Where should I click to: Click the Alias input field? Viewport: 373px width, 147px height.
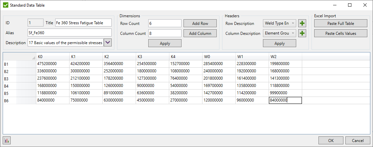[69, 33]
